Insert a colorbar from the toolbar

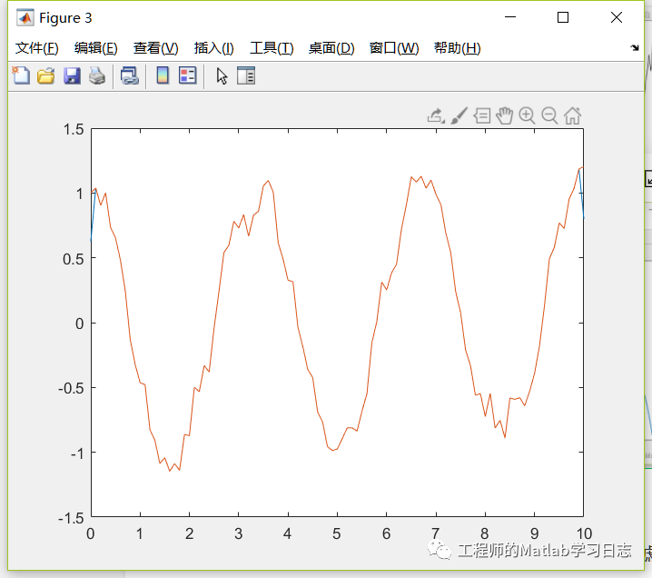(x=163, y=75)
